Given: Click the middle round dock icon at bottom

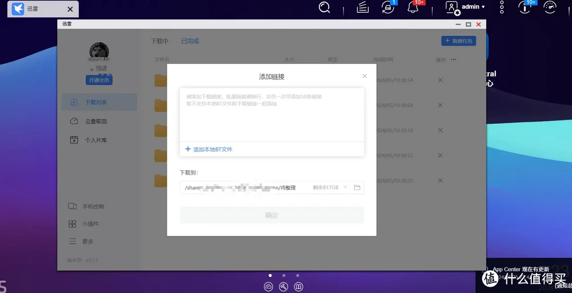Looking at the screenshot, I should (x=283, y=287).
